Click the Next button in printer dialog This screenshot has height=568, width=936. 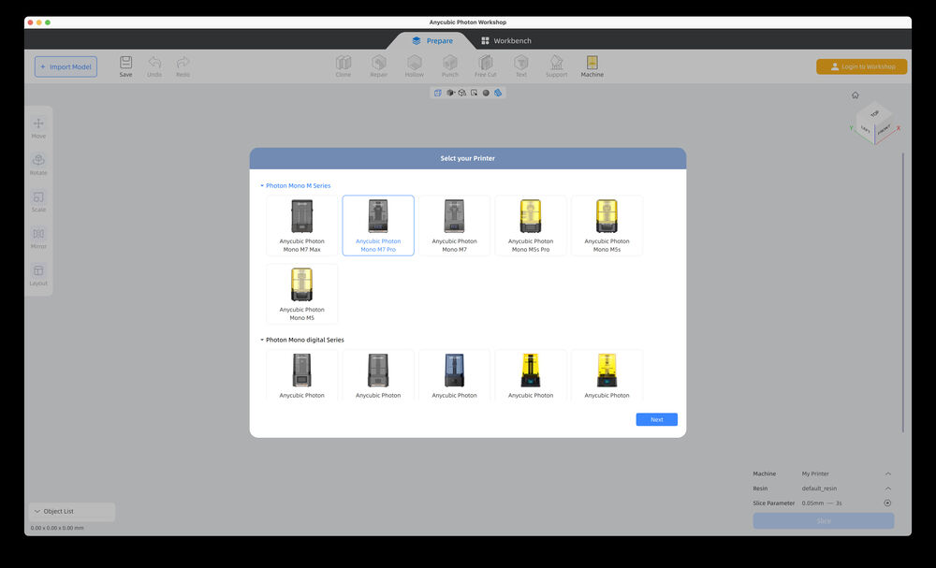[x=657, y=419]
